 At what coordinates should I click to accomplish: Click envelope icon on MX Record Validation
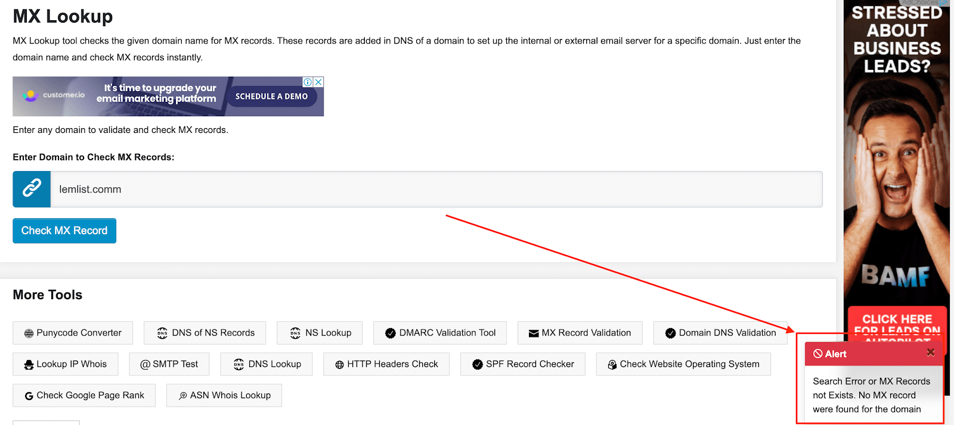[534, 333]
